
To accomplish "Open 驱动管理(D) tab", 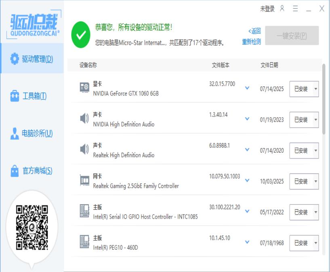I will (x=32, y=59).
